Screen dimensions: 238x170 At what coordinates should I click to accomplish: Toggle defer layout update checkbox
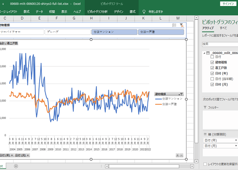pyautogui.click(x=205, y=164)
